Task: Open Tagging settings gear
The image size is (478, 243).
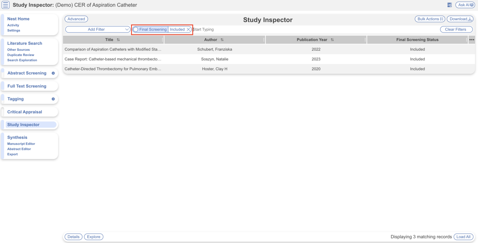Action: click(53, 99)
